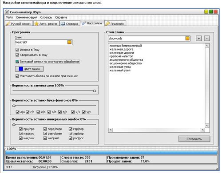This screenshot has height=173, width=222.
Task: Toggle Иконка в Tray checkbox
Action: point(17,50)
